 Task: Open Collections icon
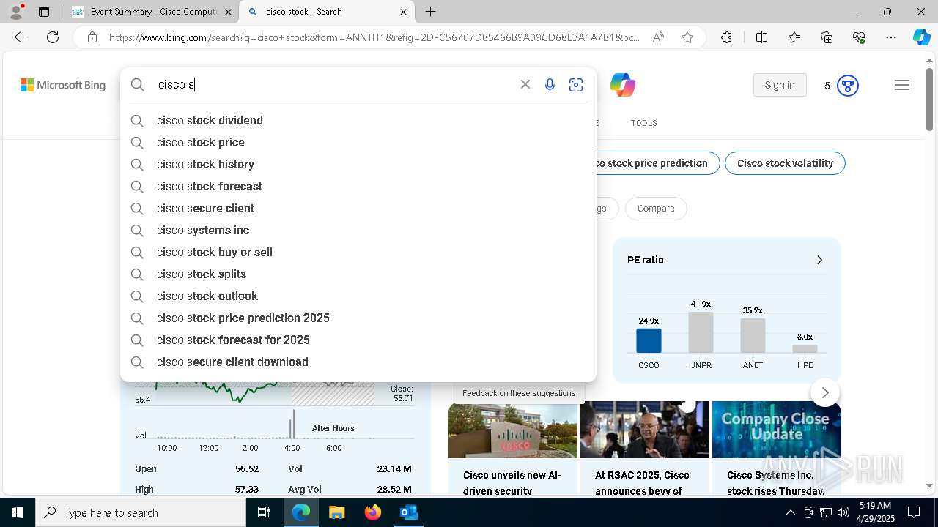(827, 37)
